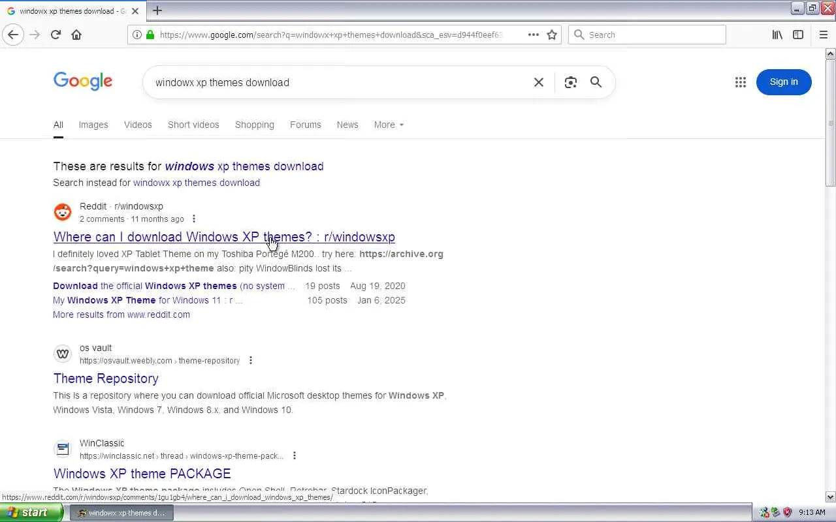Reload the page with the refresh icon
The image size is (836, 522).
coord(56,35)
